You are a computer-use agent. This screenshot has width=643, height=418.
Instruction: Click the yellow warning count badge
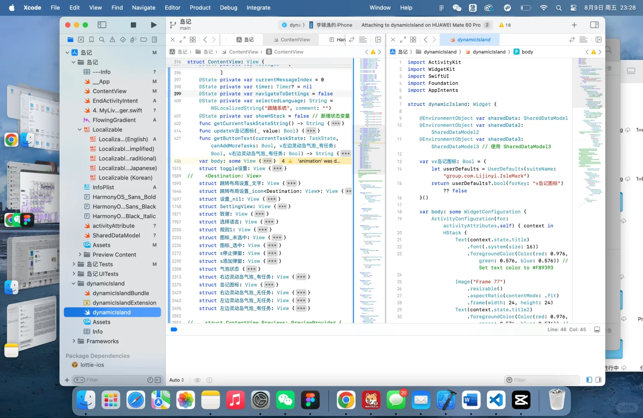[x=505, y=25]
